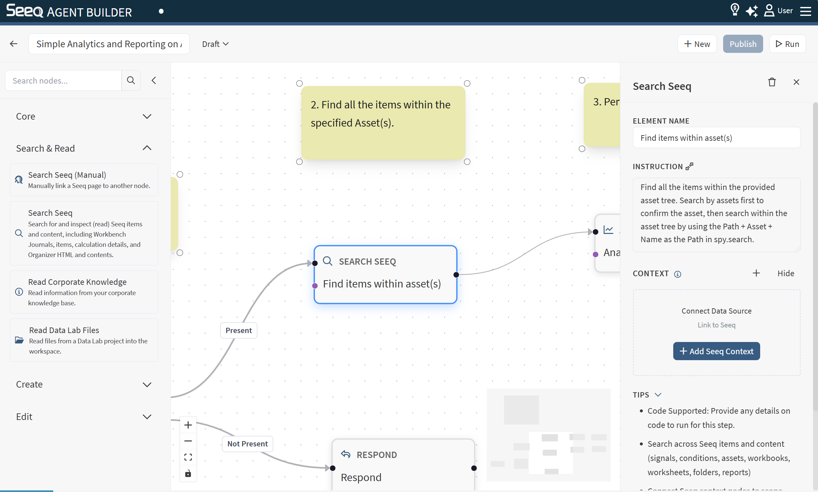
Task: Delete the Search Seeq node via trash icon
Action: coord(772,82)
